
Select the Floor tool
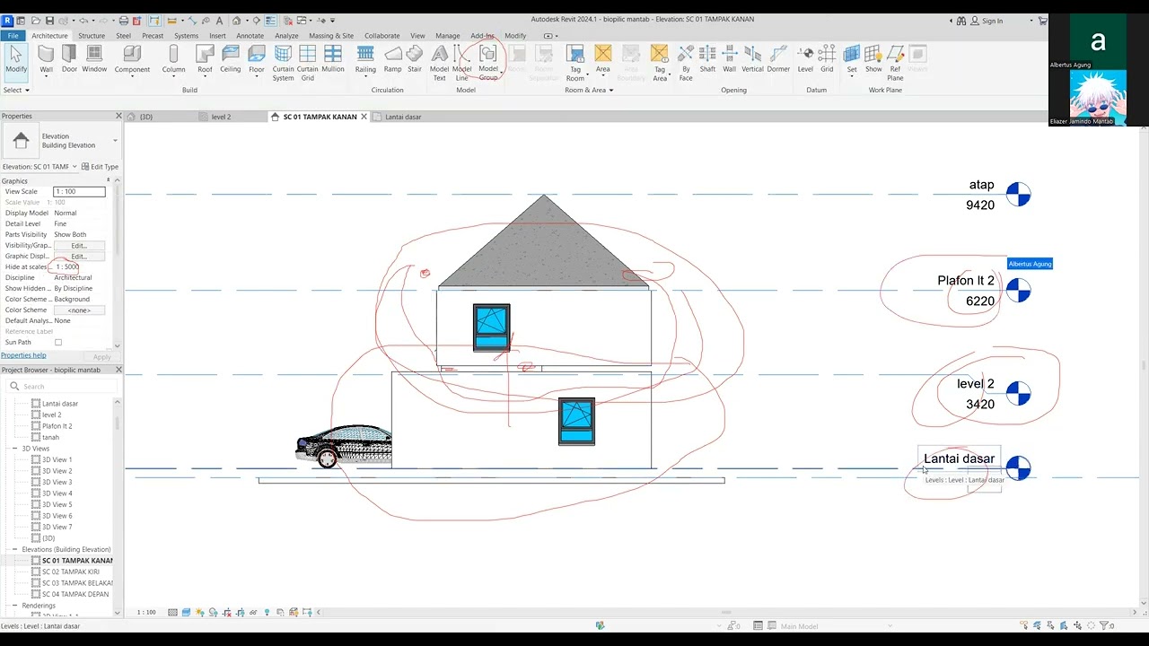coord(257,59)
